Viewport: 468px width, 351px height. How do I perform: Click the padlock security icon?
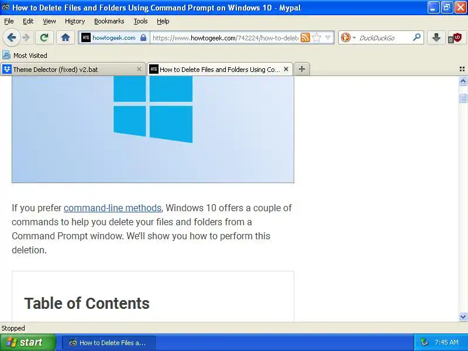(x=143, y=37)
